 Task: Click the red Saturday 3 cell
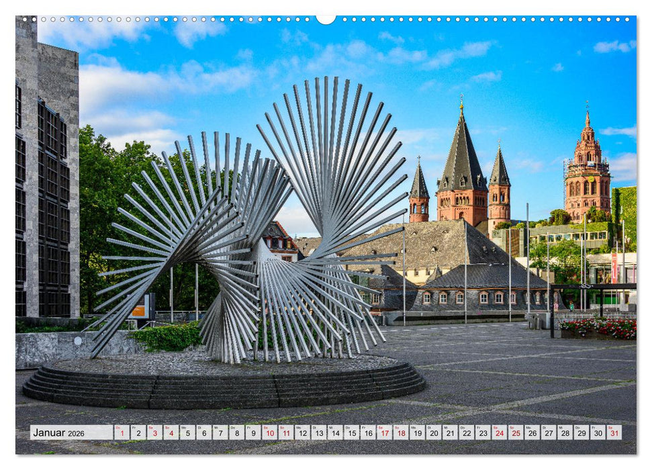(x=154, y=434)
